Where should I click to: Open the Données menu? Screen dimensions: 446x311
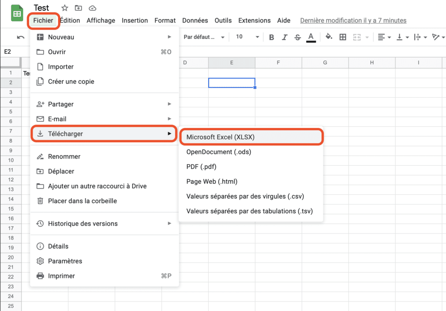pyautogui.click(x=195, y=20)
